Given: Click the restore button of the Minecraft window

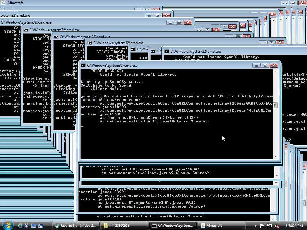Looking at the screenshot, I should click(293, 3).
